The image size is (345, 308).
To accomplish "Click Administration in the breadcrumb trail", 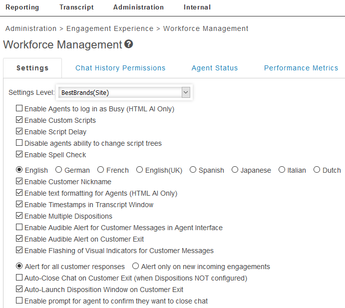I will click(30, 28).
